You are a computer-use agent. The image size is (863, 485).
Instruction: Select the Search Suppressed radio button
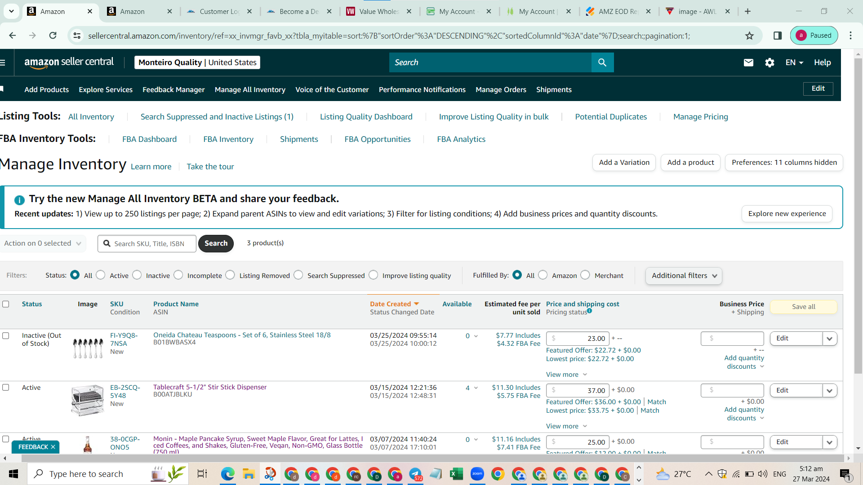coord(298,275)
